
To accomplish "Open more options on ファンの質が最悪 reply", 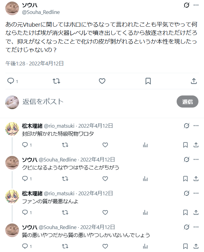I will (196, 193).
